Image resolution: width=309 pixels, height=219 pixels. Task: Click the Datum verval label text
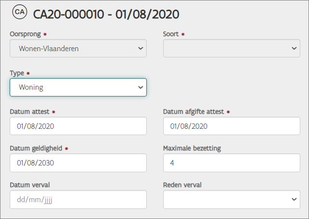[29, 185]
